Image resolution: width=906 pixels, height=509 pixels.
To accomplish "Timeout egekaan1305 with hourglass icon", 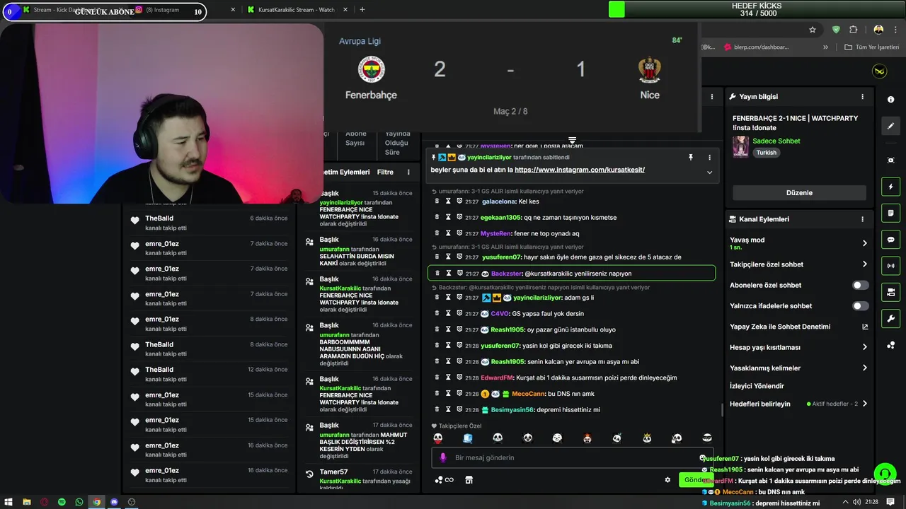I will 448,217.
